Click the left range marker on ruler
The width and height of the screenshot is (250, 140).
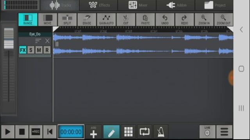pos(56,29)
